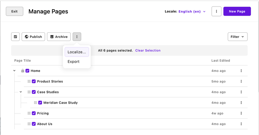Click the Clear Selection link
259x135 pixels.
pos(148,50)
